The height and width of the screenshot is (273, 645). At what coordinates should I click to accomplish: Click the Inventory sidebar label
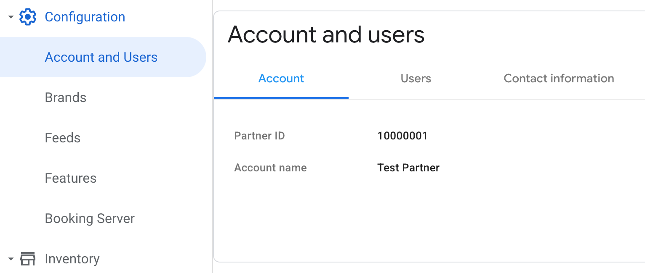[x=72, y=259]
